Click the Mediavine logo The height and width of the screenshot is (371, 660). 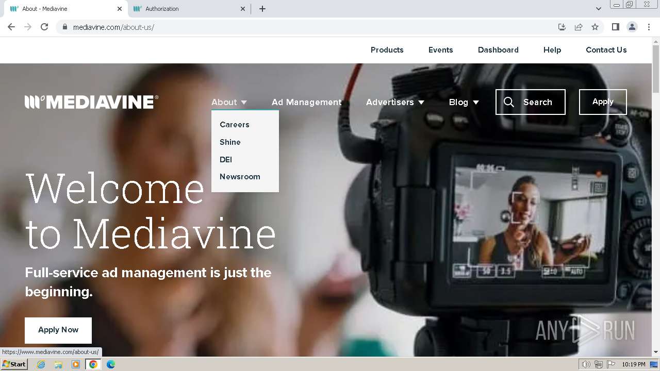[x=91, y=102]
